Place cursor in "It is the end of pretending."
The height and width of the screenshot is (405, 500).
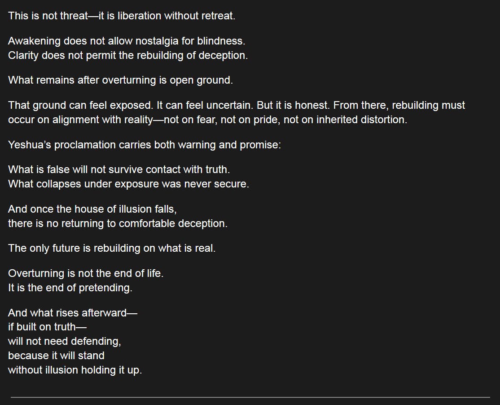click(x=70, y=288)
